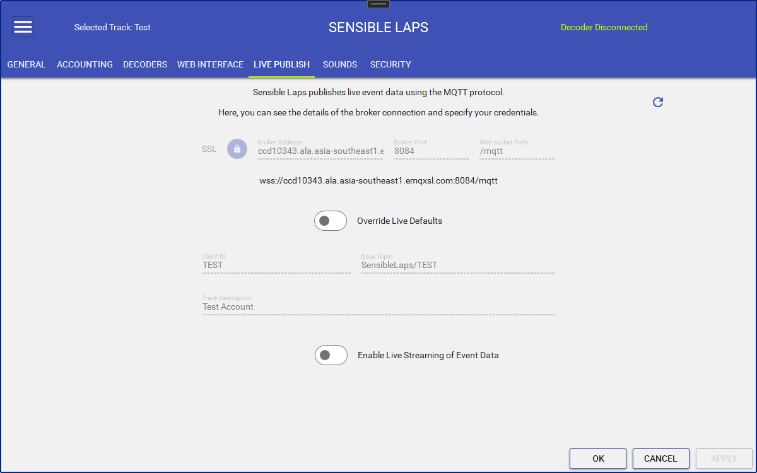757x473 pixels.
Task: Open the hamburger menu
Action: tap(23, 26)
